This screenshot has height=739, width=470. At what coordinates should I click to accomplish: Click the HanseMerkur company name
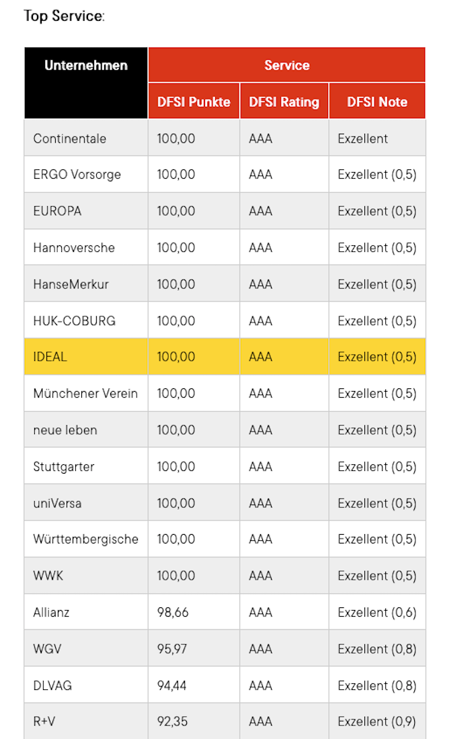coord(71,284)
